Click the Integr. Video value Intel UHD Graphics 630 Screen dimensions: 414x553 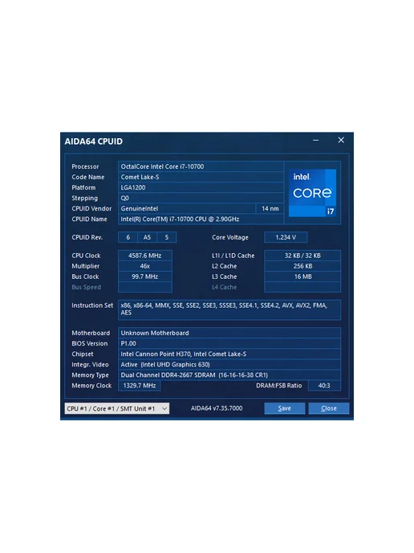(x=229, y=364)
